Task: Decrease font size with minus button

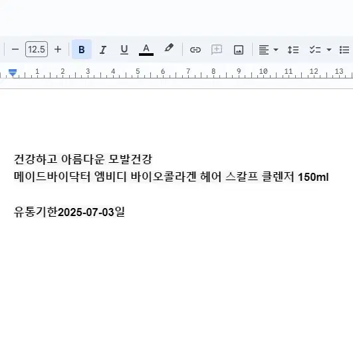Action: (15, 49)
